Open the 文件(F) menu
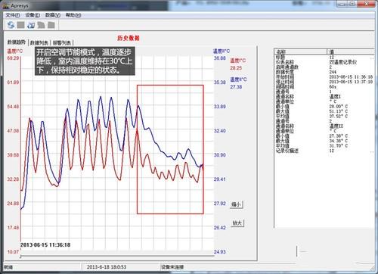Image resolution: width=378 pixels, height=274 pixels. 13,15
